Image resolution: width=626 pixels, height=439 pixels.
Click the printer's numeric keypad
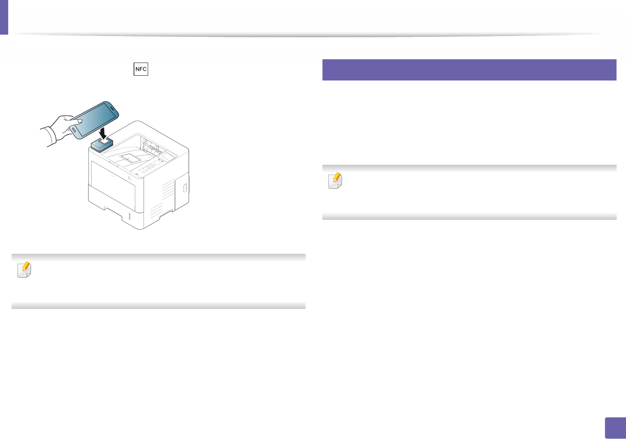[x=149, y=167]
